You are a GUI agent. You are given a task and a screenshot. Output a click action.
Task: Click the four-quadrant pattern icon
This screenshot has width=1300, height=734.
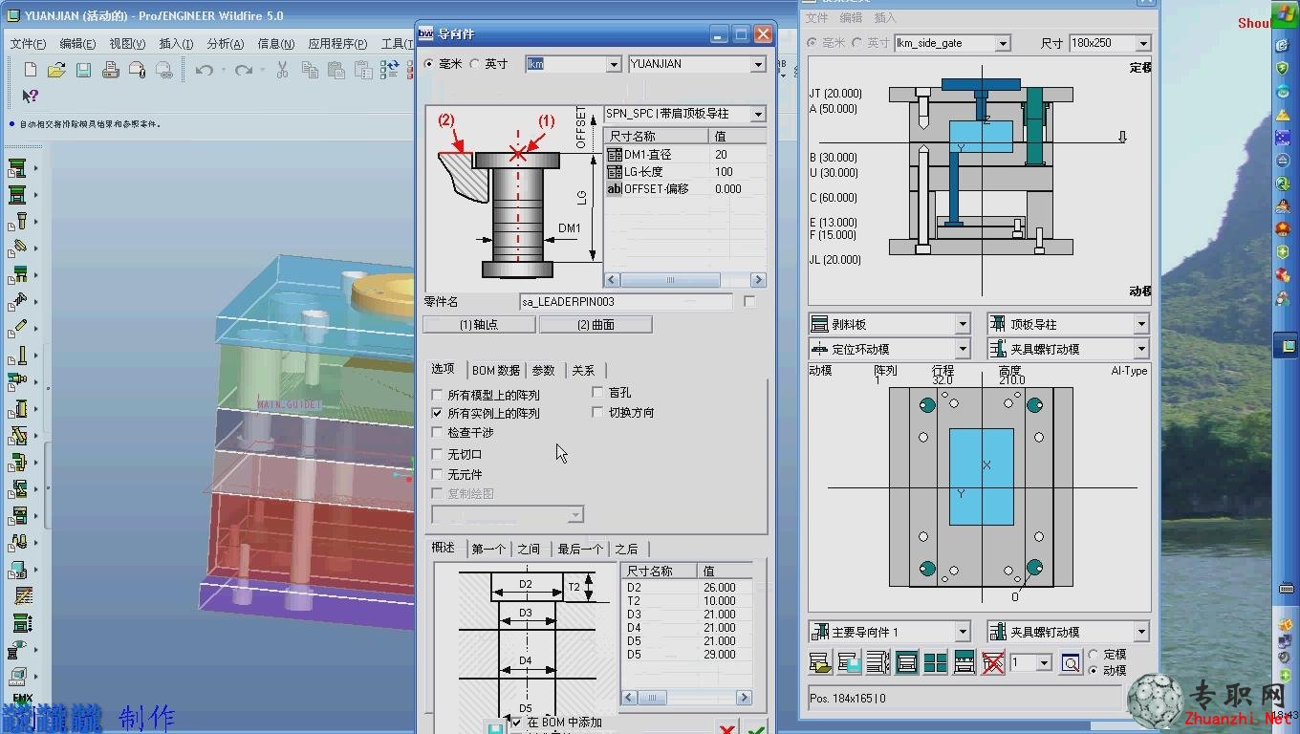936,662
